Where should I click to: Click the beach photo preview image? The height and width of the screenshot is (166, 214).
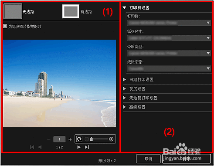point(59,83)
